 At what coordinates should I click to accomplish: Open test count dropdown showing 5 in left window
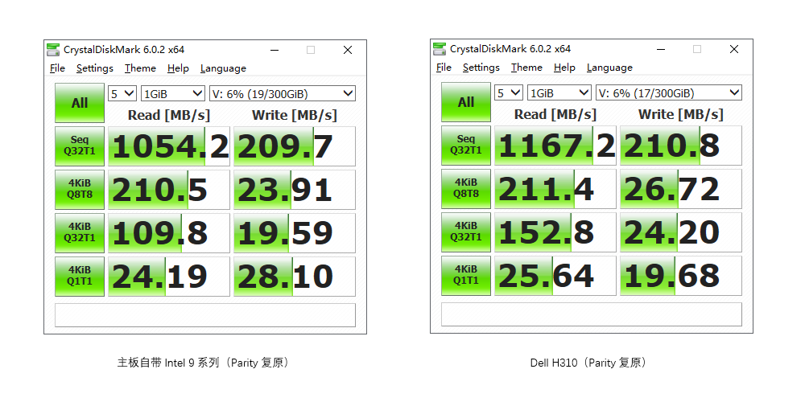(x=122, y=94)
